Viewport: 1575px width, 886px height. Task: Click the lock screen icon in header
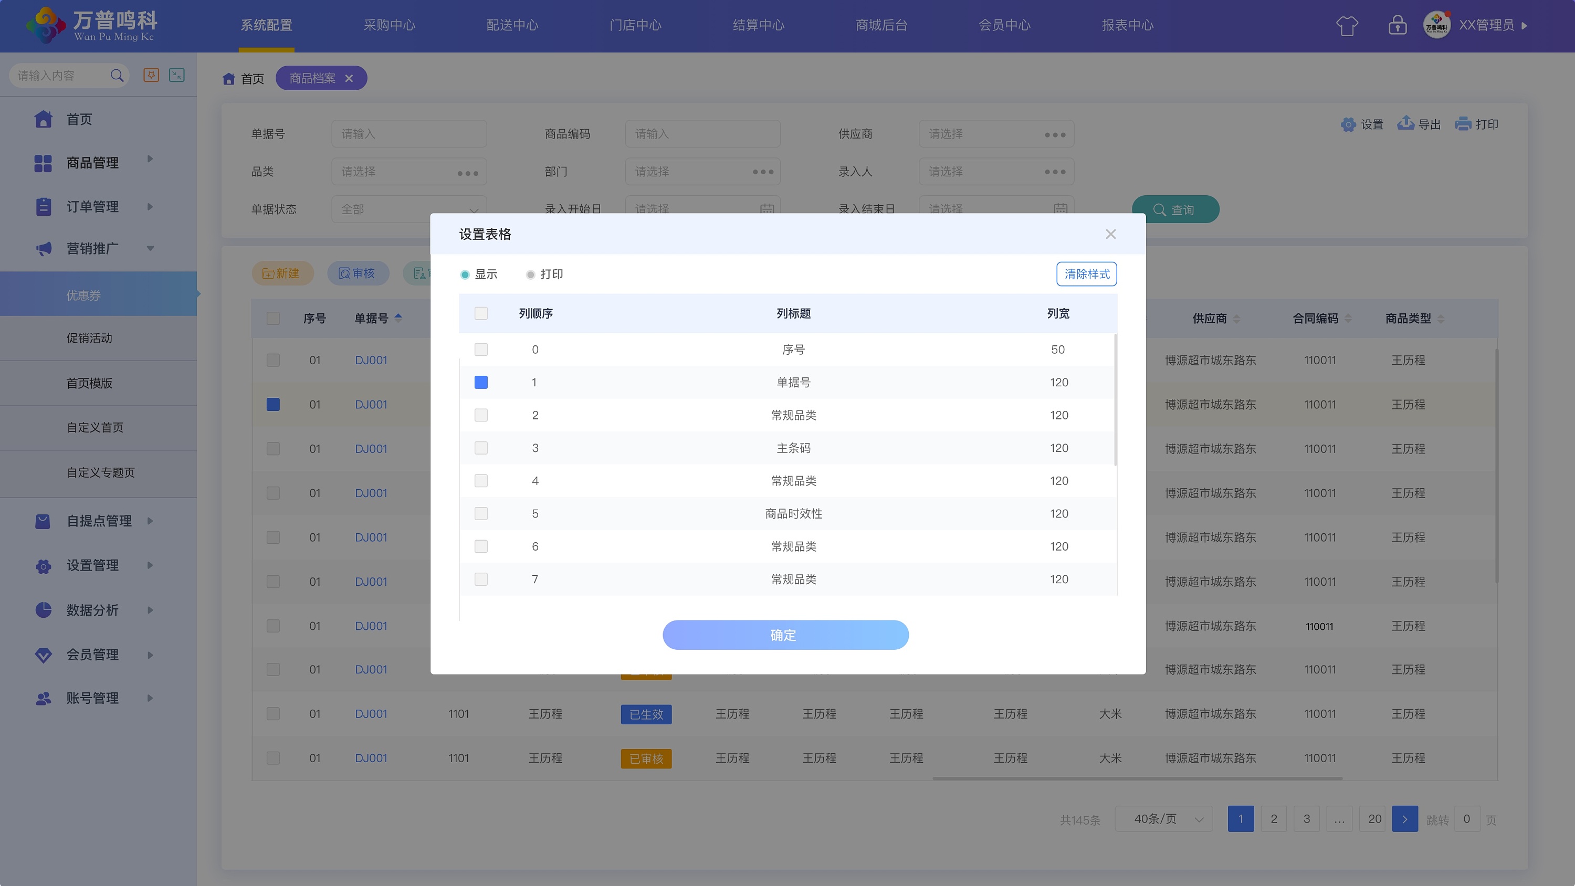pyautogui.click(x=1397, y=26)
